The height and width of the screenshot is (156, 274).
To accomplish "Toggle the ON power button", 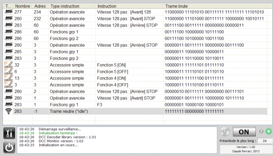I will coord(244,131).
